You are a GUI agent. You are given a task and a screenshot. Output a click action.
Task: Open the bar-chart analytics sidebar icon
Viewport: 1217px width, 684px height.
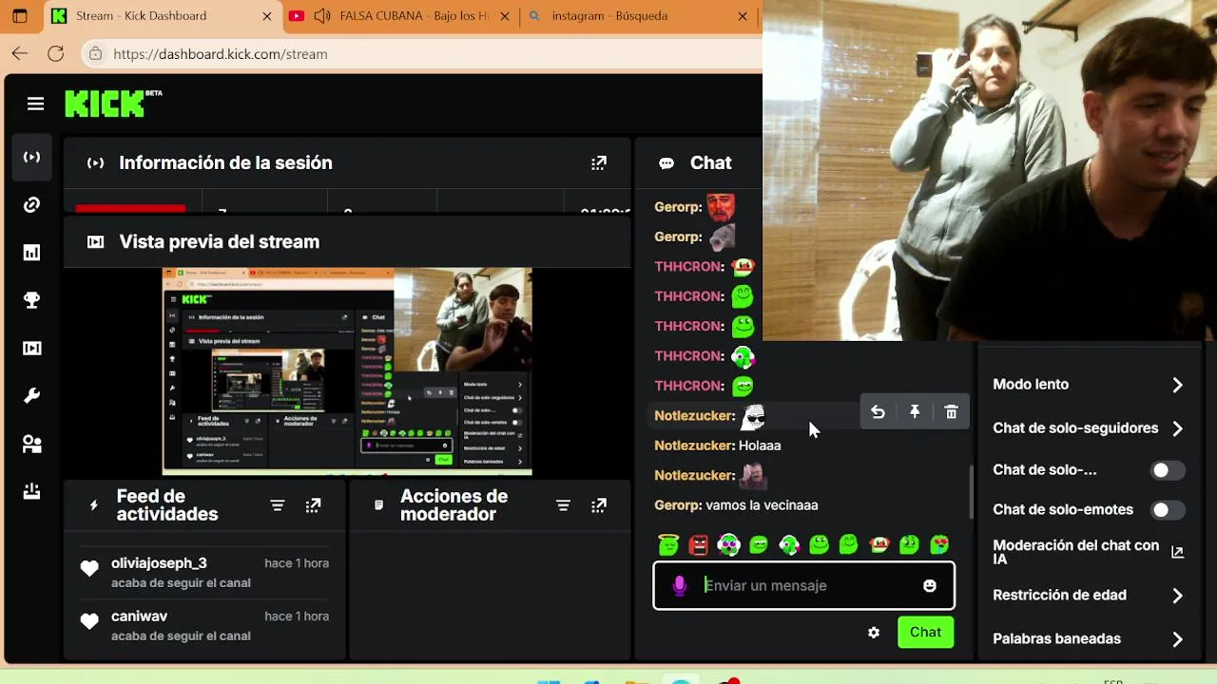tap(31, 253)
